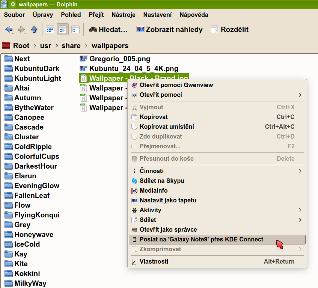Switch to Icons view mode
The image size is (318, 288).
click(50, 29)
